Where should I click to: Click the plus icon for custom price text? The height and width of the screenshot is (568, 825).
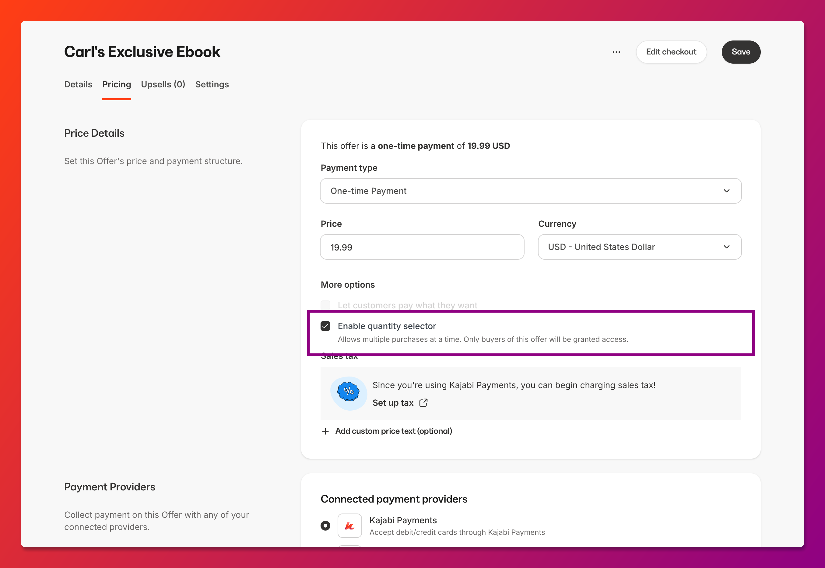[x=325, y=431]
